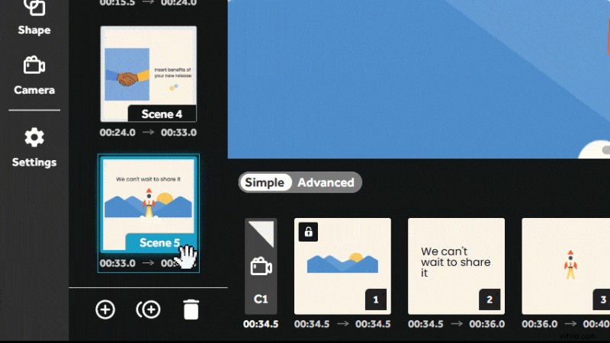Delete scene with the trash icon
This screenshot has width=610, height=343.
[191, 309]
